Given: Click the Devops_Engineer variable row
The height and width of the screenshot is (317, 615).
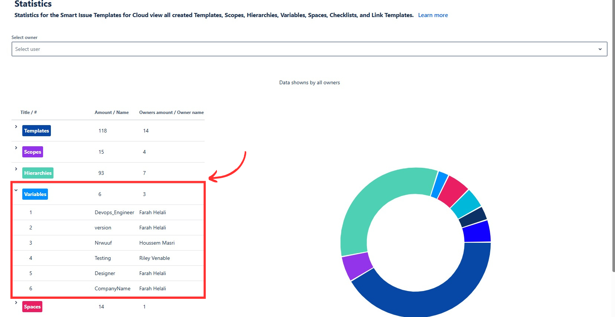Looking at the screenshot, I should coord(114,212).
